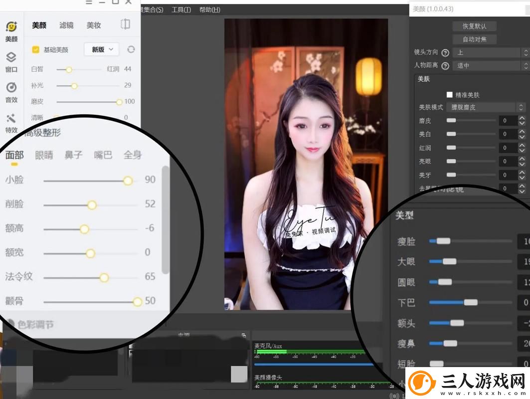Click the 补光 slider handle
The height and width of the screenshot is (399, 530).
point(74,86)
